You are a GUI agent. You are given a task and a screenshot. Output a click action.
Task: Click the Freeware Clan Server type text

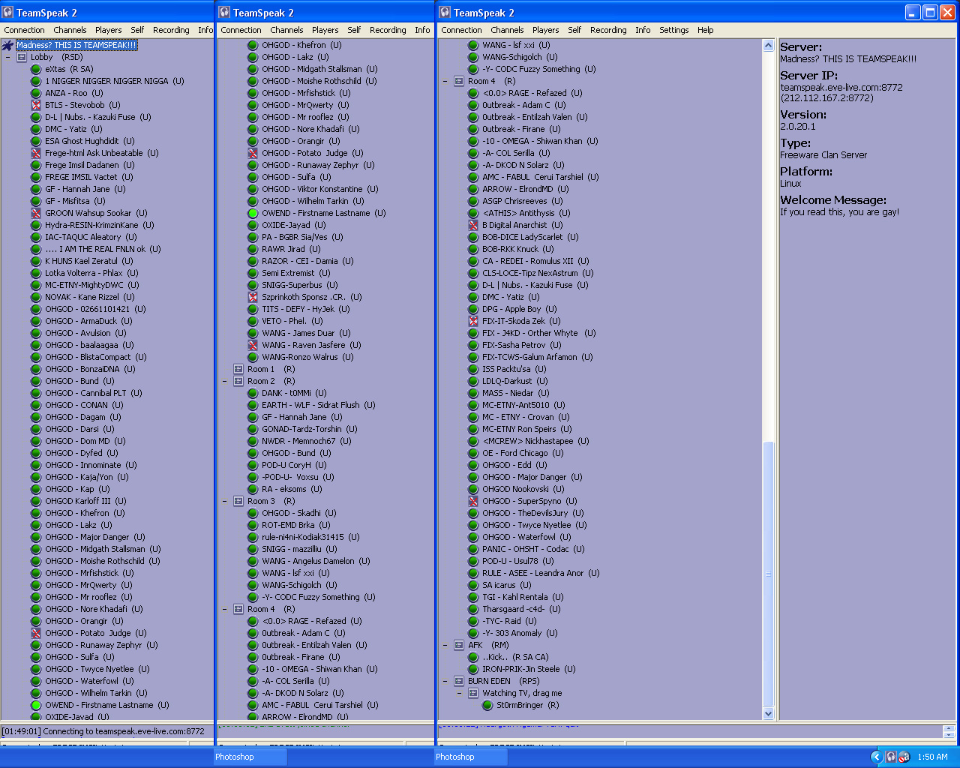coord(823,154)
